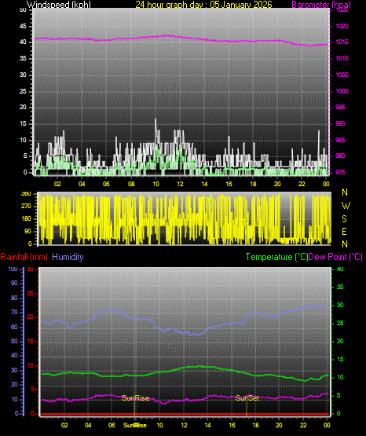366x436 pixels.
Task: Click windspeed axis value "45"
Action: (23, 26)
